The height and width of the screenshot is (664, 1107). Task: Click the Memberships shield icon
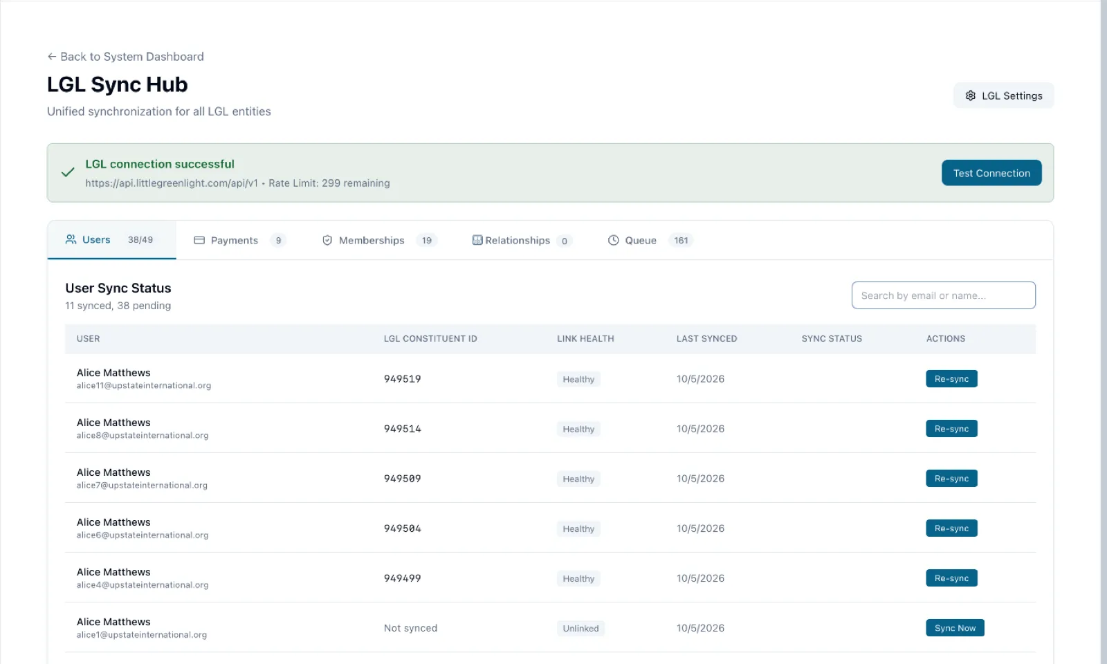point(327,240)
